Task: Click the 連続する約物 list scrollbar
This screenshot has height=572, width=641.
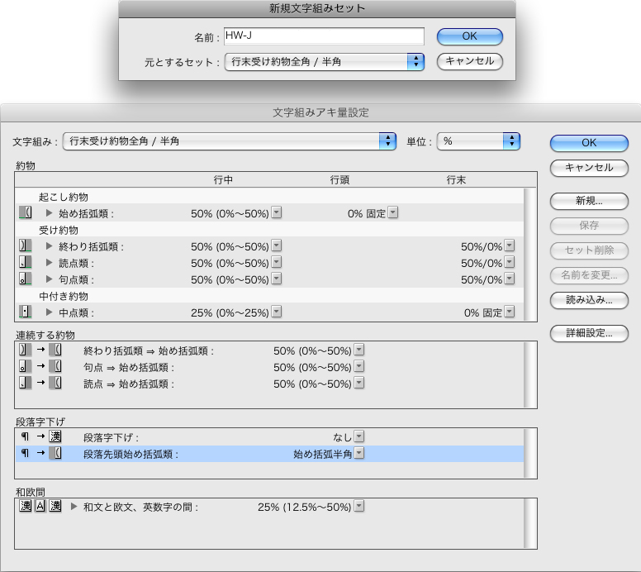Action: [530, 374]
